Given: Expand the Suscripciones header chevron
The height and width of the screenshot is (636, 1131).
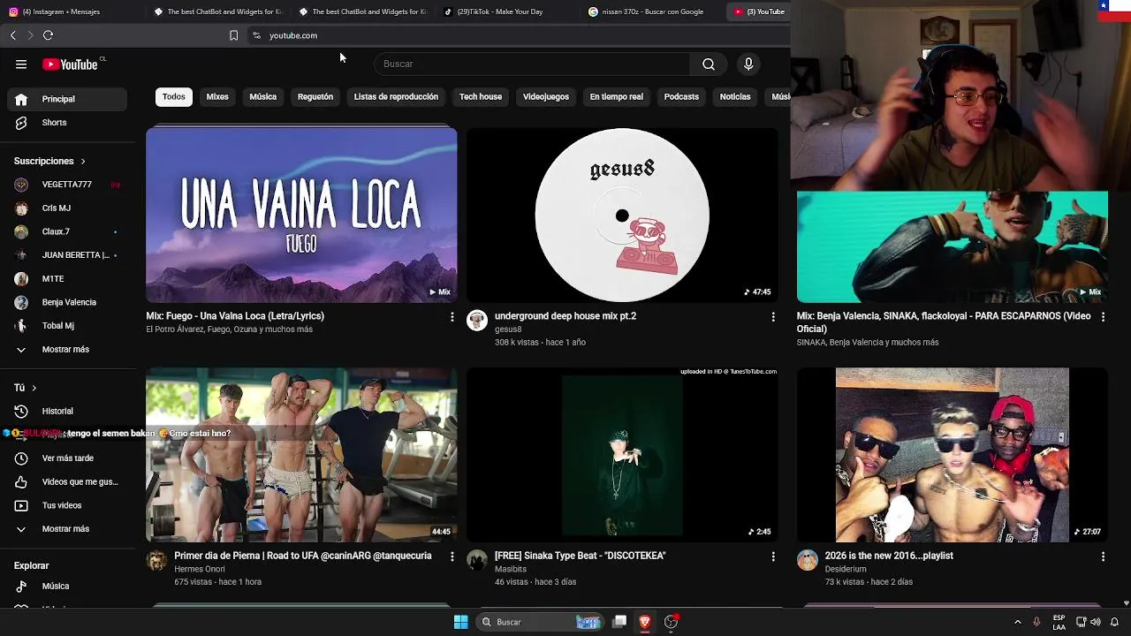Looking at the screenshot, I should (x=83, y=162).
